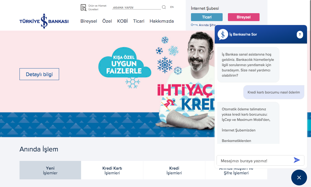Open the Ürün ve Hizmet Ücretleri document icon
The height and width of the screenshot is (187, 311).
tap(84, 8)
